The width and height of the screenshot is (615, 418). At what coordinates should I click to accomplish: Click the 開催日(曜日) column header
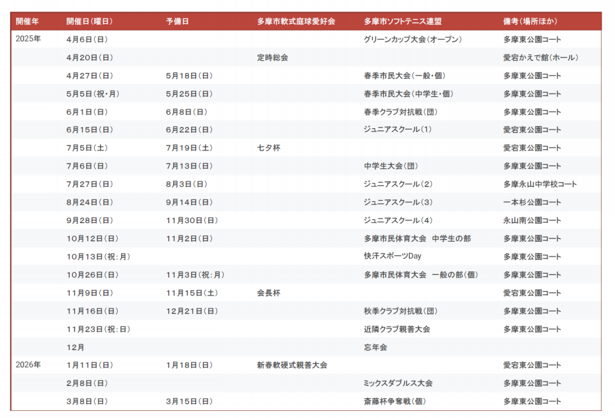(90, 21)
